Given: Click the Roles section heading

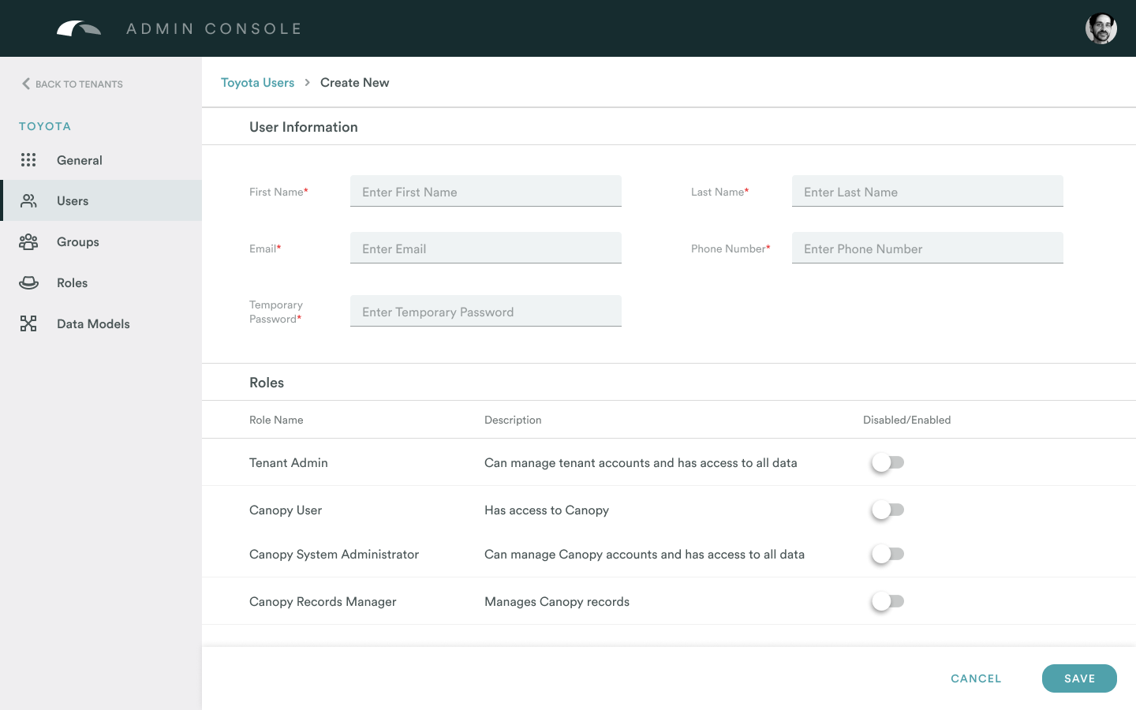Looking at the screenshot, I should [x=267, y=383].
